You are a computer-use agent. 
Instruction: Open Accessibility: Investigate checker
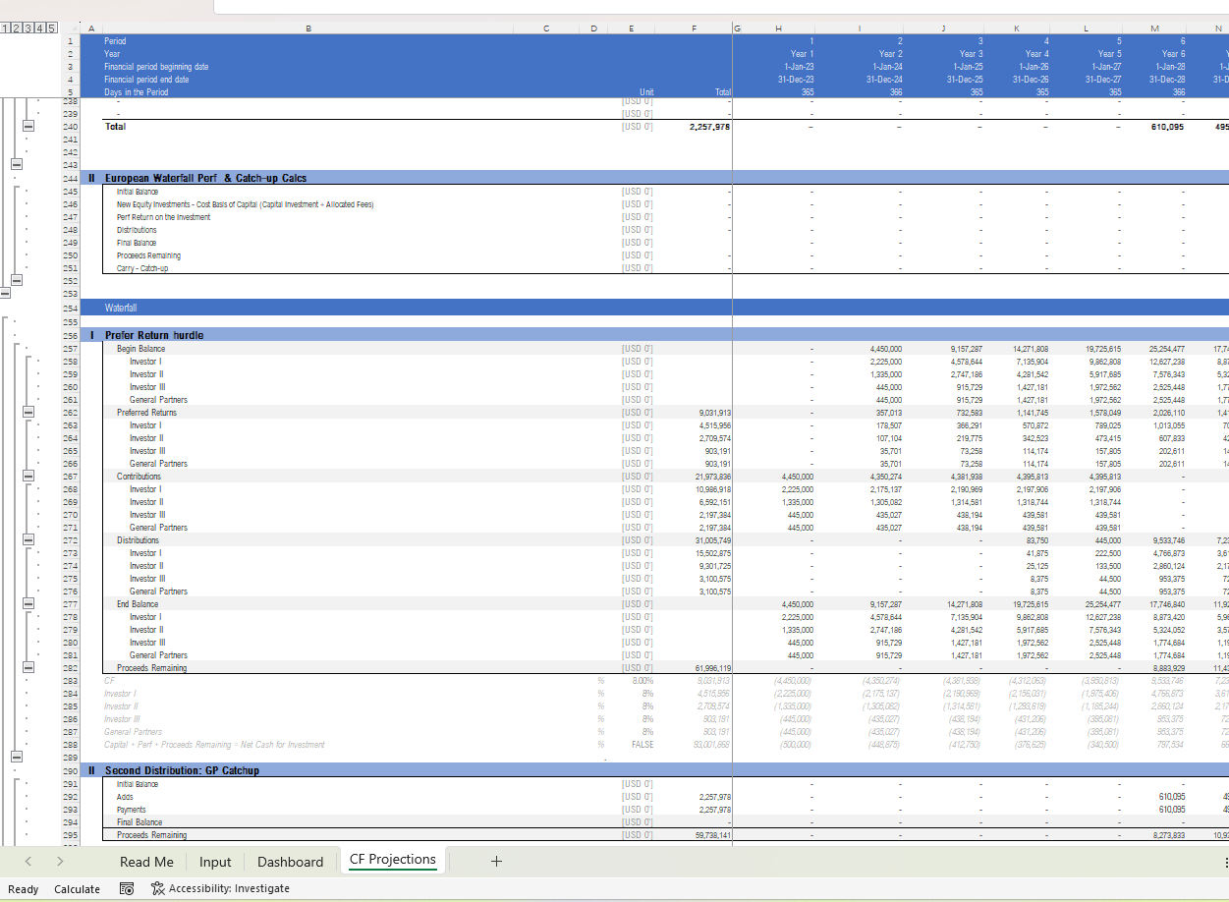[x=220, y=888]
